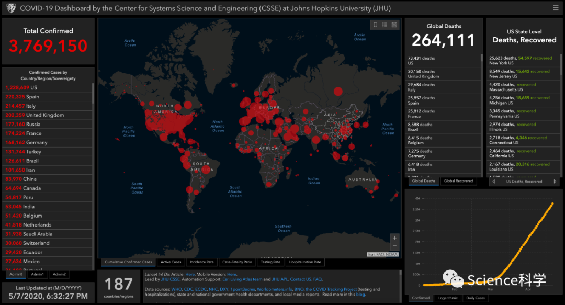Image resolution: width=565 pixels, height=305 pixels.
Task: Click the latest point on confirmed cases chart
Action: [x=553, y=204]
